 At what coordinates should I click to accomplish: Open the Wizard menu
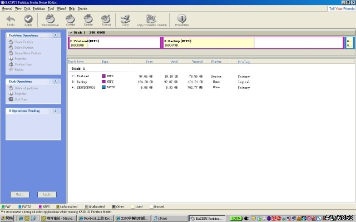click(61, 9)
